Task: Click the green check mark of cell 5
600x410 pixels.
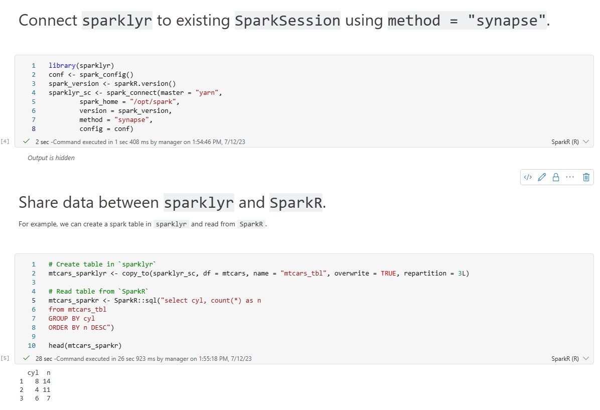Action: (27, 358)
